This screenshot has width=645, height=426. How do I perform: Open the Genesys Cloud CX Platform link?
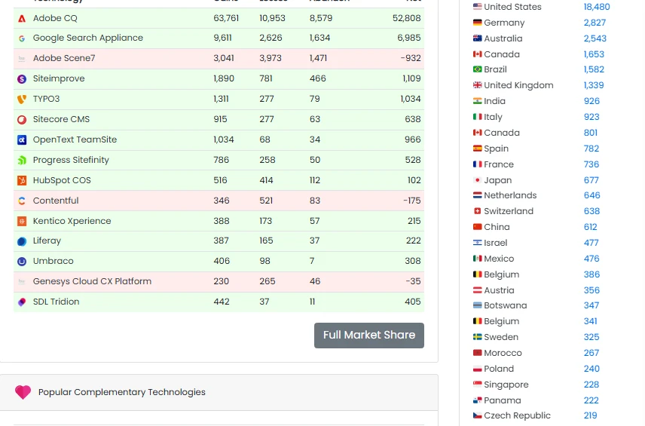92,281
